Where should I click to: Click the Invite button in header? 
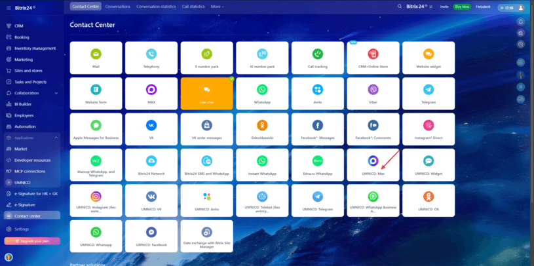(445, 6)
